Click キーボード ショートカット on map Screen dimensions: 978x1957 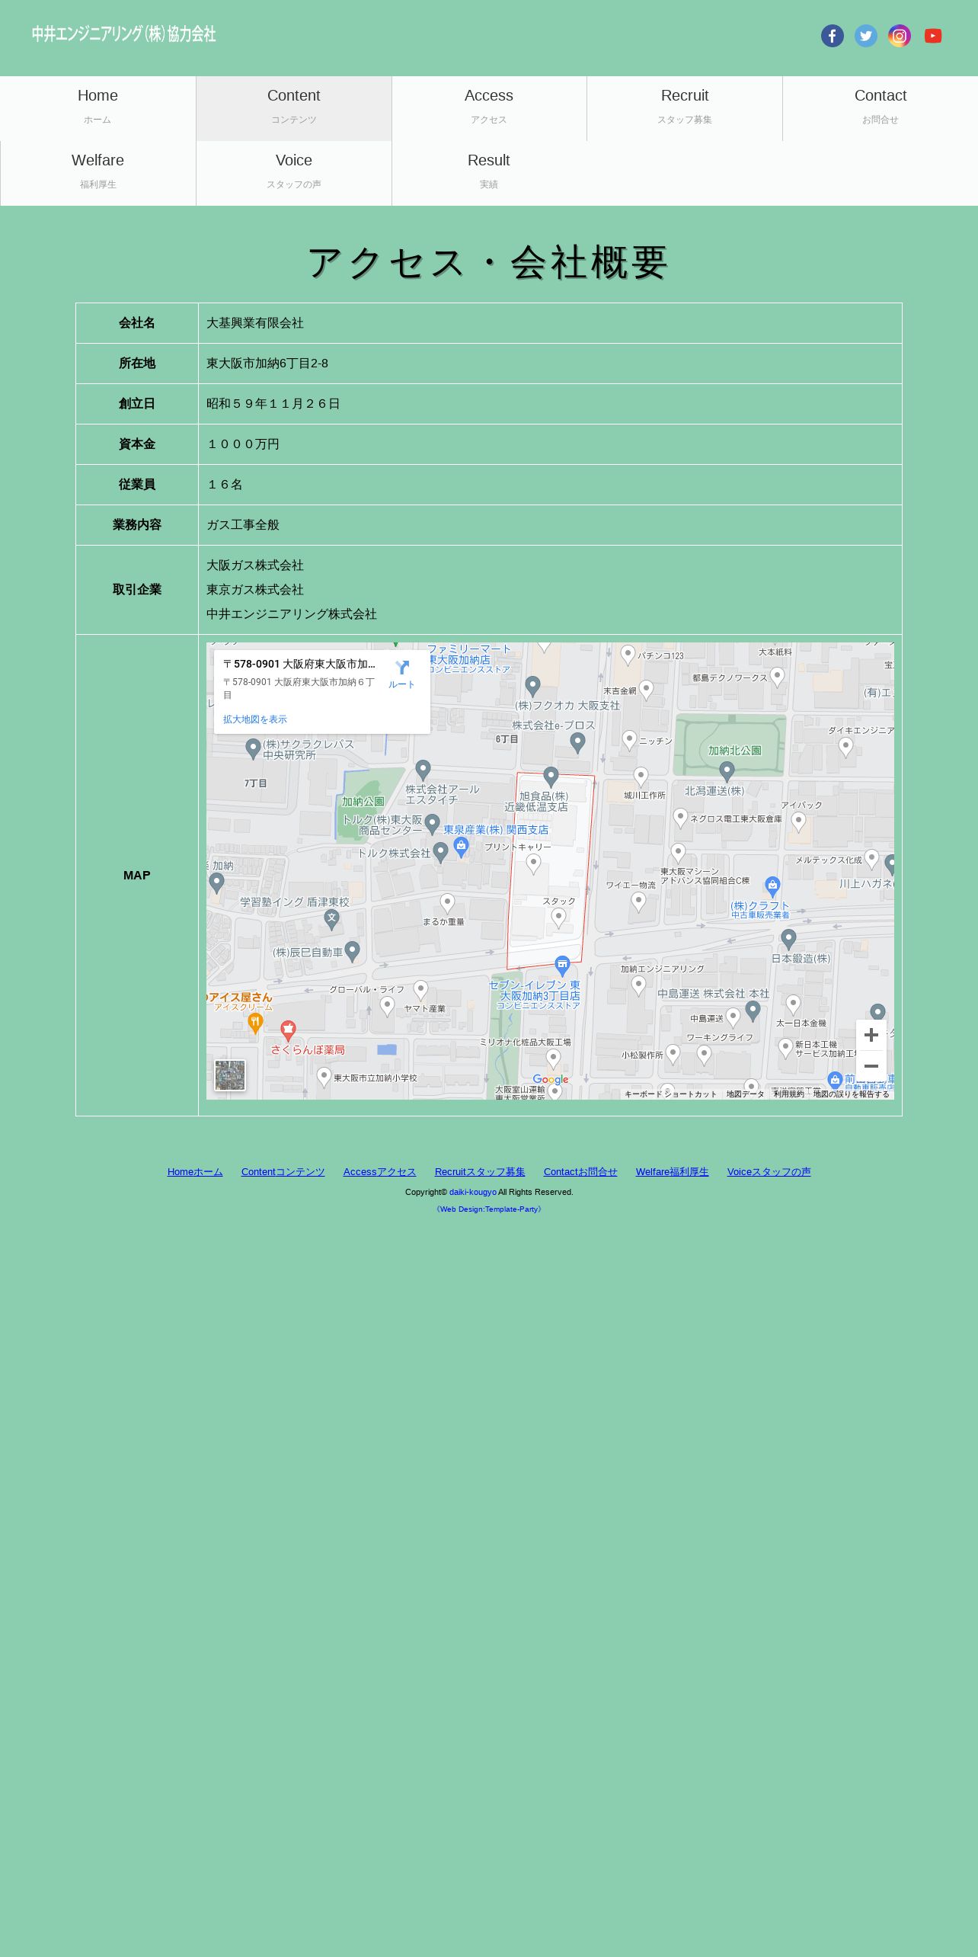[x=670, y=1094]
